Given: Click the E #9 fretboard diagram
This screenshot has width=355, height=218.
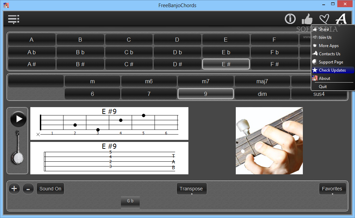Looking at the screenshot, I should pos(109,123).
